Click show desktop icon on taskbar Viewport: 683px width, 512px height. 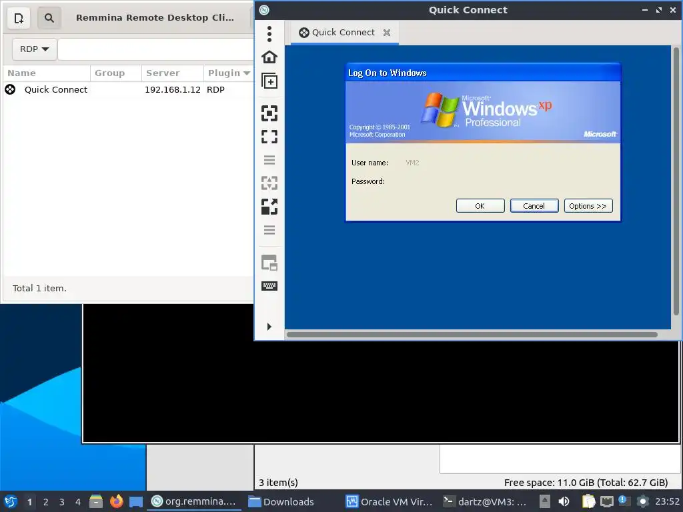point(136,501)
